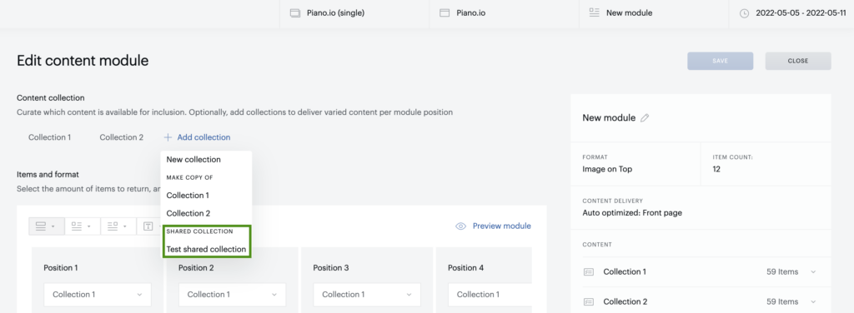
Task: Pick Collection 2 under Make copy of
Action: [188, 214]
